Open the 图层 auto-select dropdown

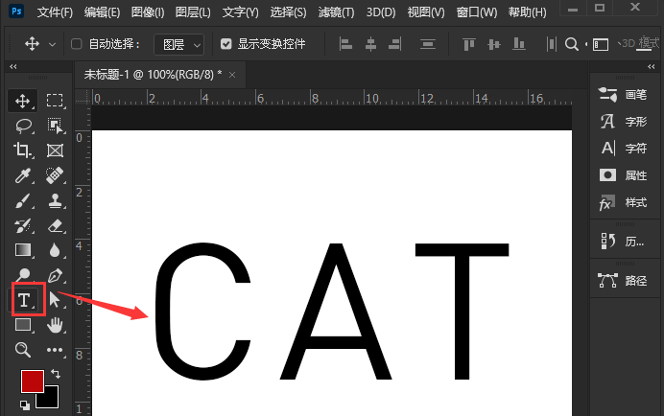point(179,44)
